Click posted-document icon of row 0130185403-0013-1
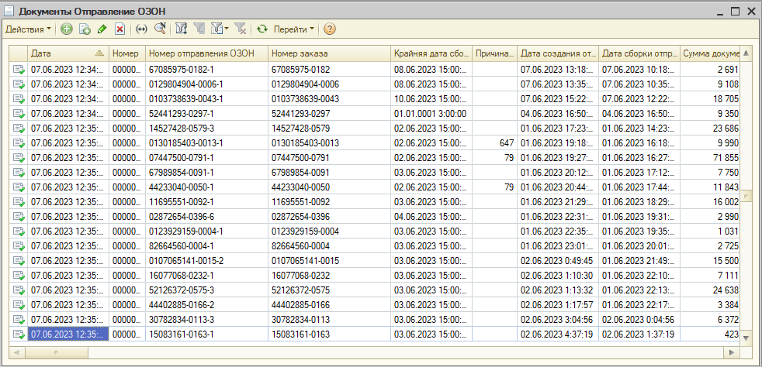 pyautogui.click(x=19, y=143)
